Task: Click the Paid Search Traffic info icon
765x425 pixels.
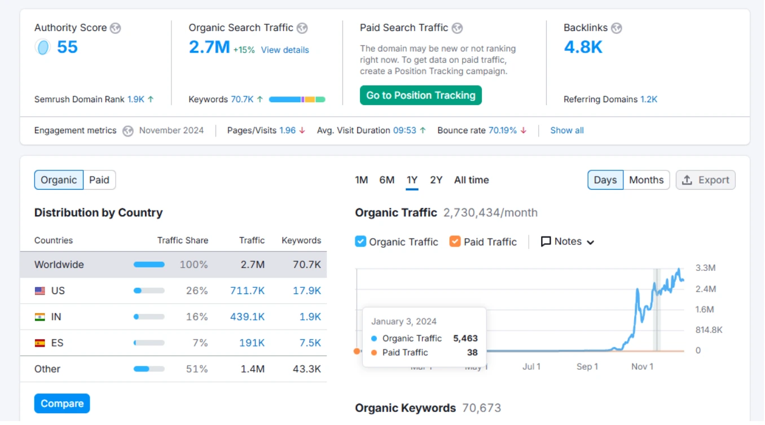Action: (x=457, y=27)
